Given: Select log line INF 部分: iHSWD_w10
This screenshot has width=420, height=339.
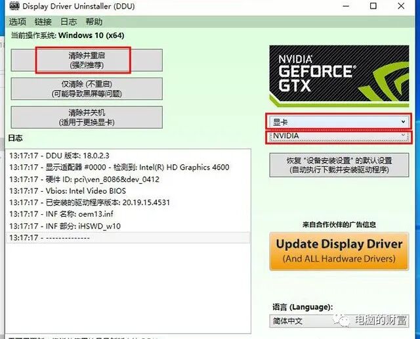Looking at the screenshot, I should coord(128,226).
